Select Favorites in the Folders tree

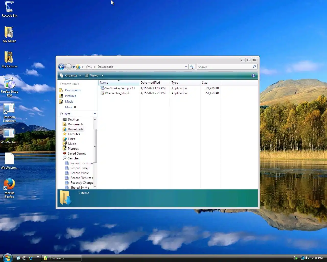tap(74, 134)
